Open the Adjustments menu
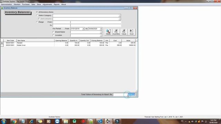The height and width of the screenshot is (124, 221). (x=47, y=4)
